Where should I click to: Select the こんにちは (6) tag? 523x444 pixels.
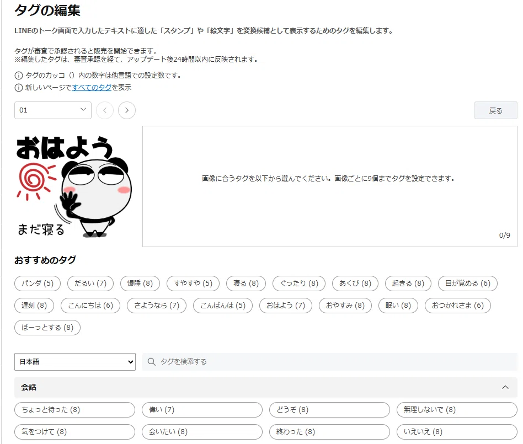point(90,306)
